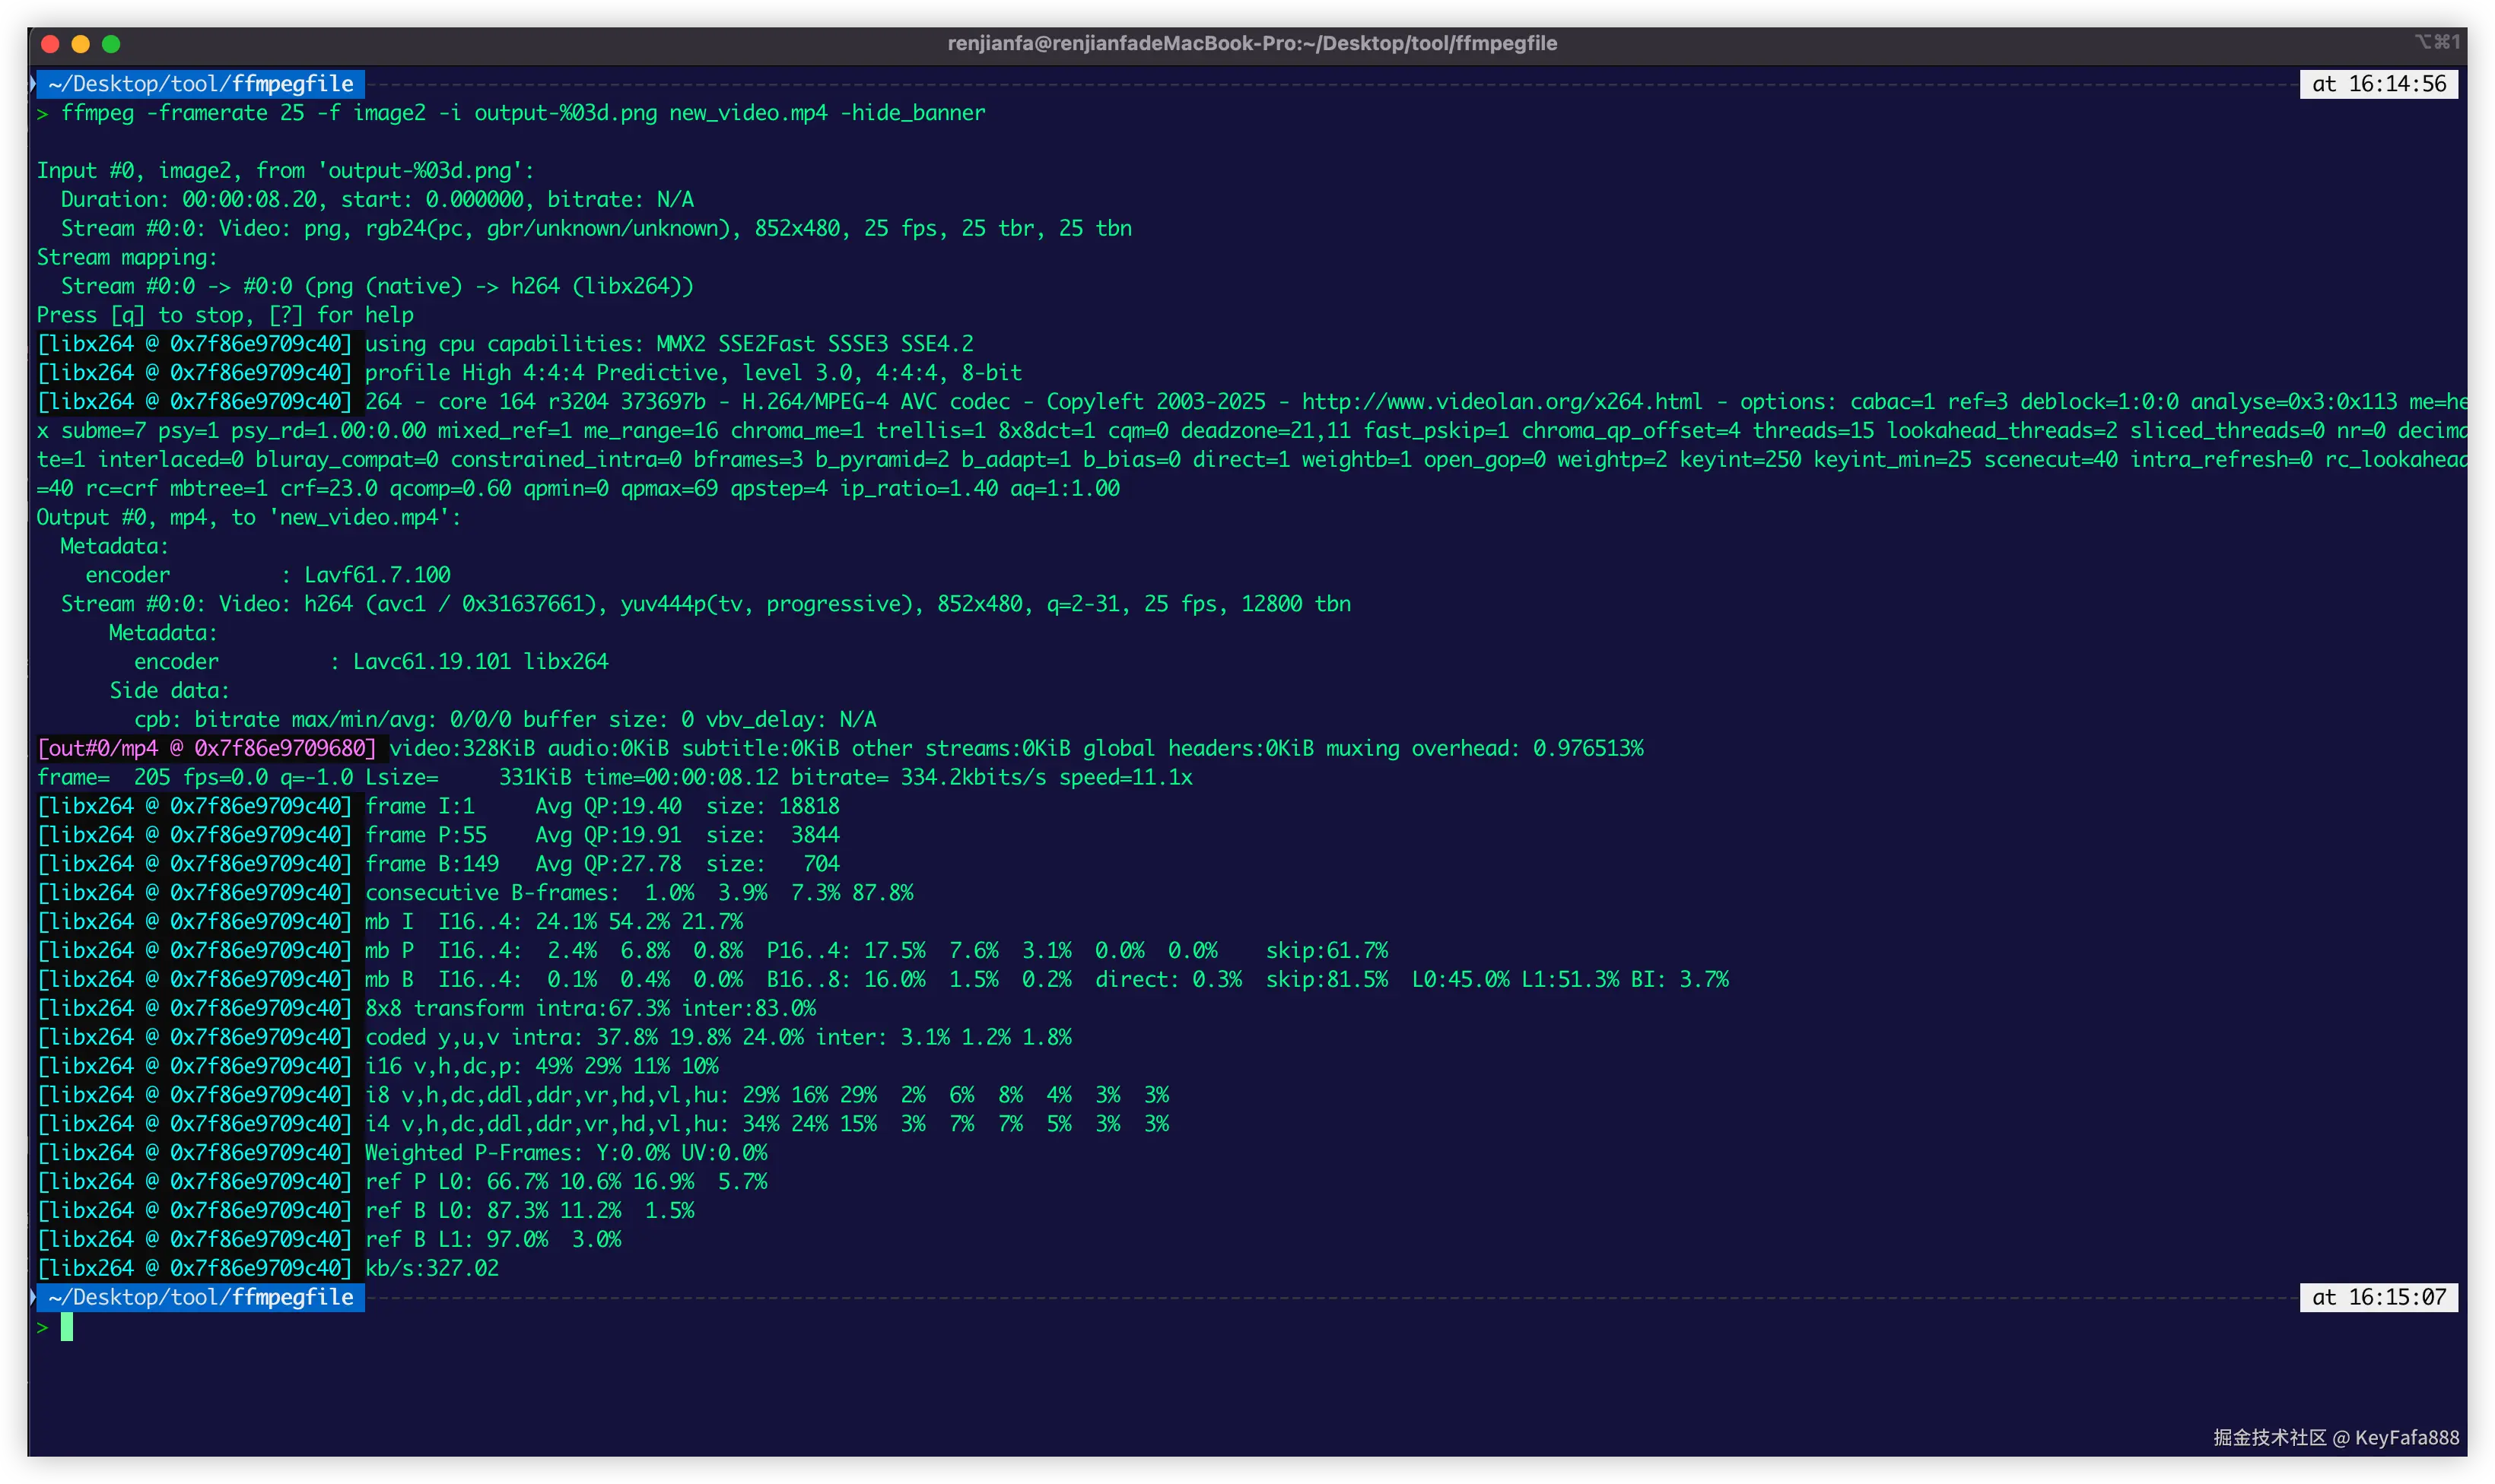Viewport: 2495px width, 1484px height.
Task: Click the green fullscreen window button
Action: click(x=111, y=44)
